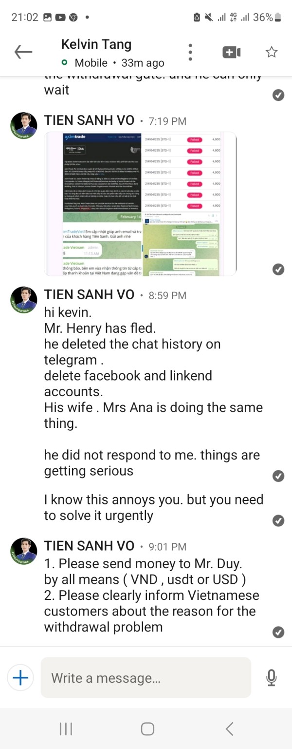Viewport: 292px width, 749px height.
Task: Tap checkmark next to 'solve it urgently'
Action: coord(278,520)
